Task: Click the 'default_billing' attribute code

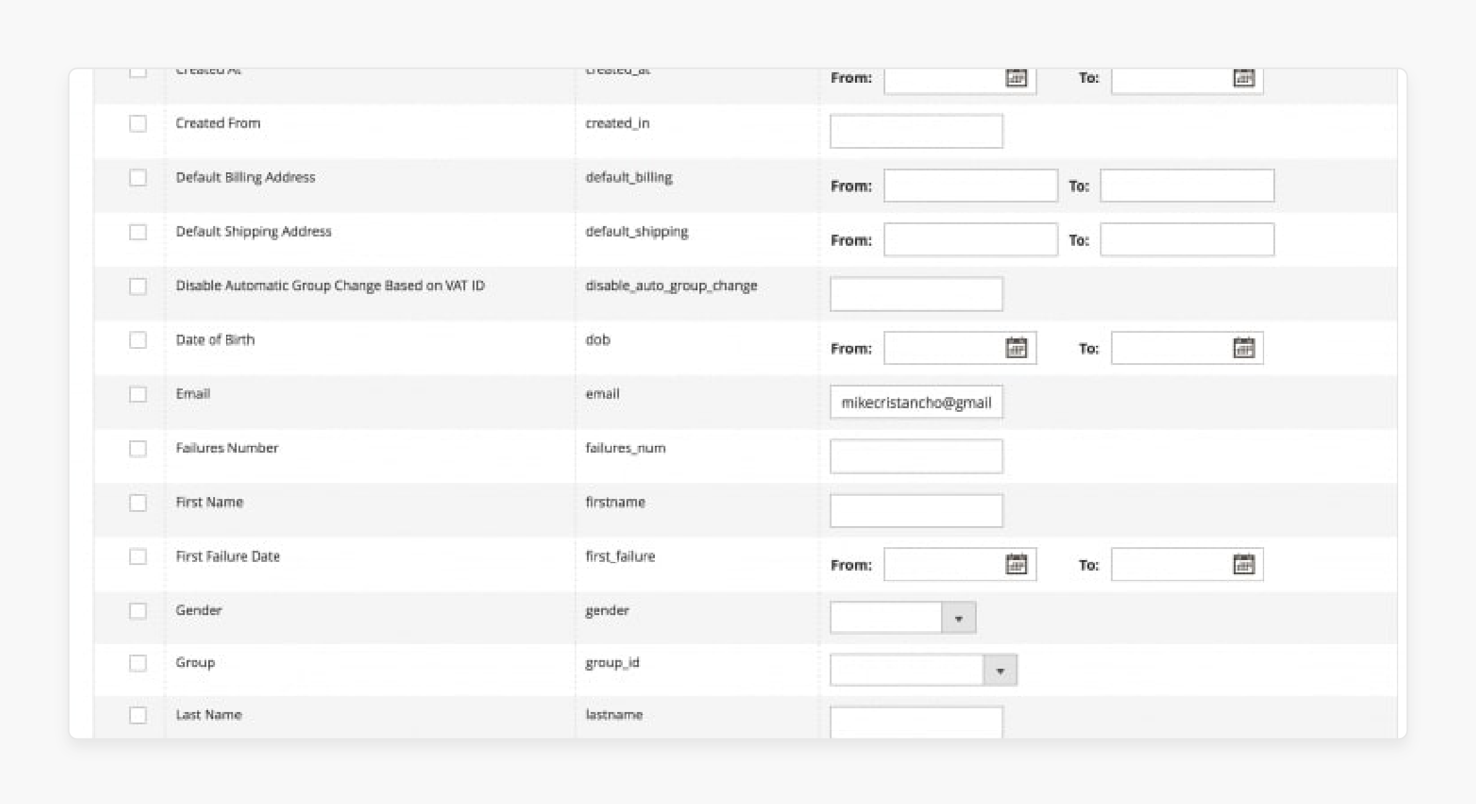Action: [628, 177]
